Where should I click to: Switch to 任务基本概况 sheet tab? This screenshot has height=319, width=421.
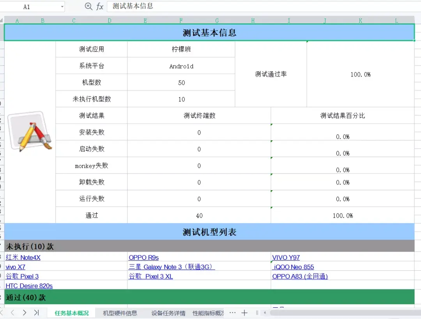pos(71,313)
